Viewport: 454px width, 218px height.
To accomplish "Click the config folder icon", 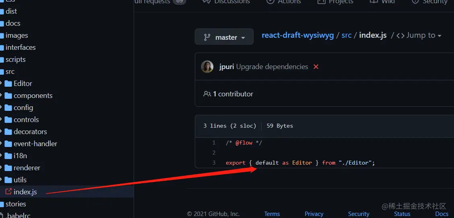I will tap(8, 108).
